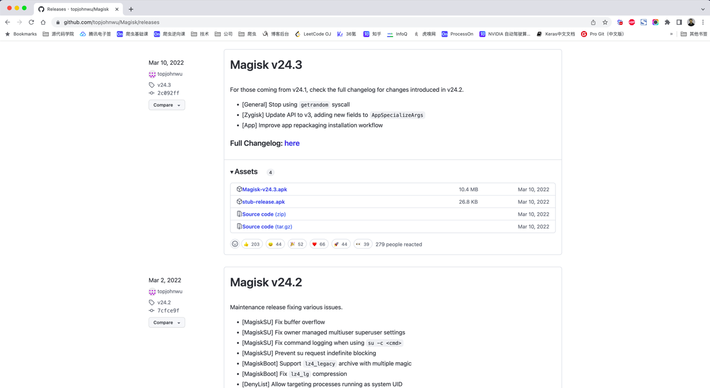This screenshot has width=710, height=388.
Task: Toggle thumbs up reaction with 203
Action: (252, 244)
